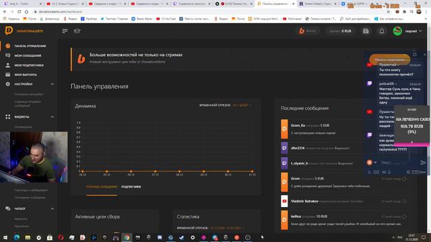Click replay icon on kellkaz donation row

point(404,216)
